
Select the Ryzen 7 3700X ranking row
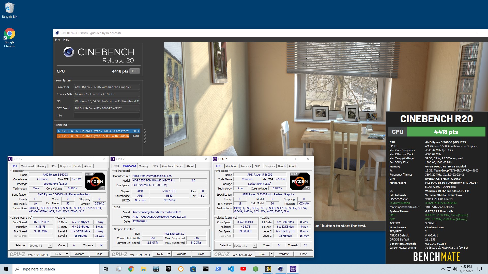pyautogui.click(x=98, y=131)
